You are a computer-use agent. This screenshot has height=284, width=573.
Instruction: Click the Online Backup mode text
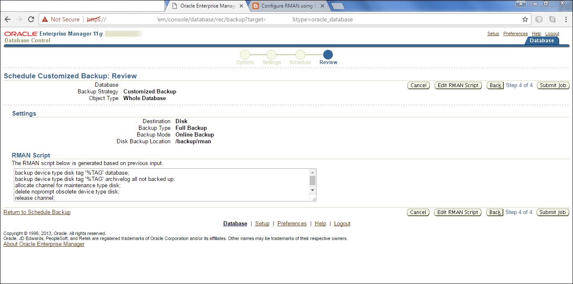[195, 135]
